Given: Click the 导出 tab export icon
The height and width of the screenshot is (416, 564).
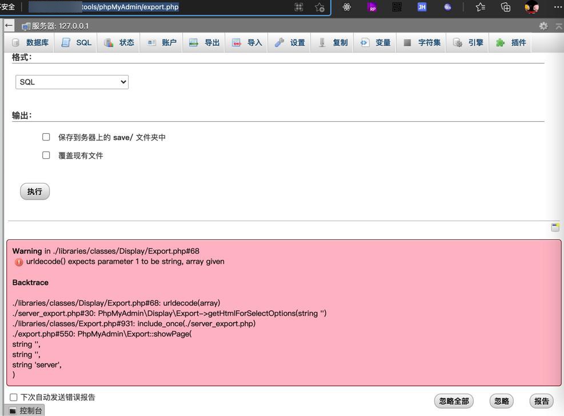Looking at the screenshot, I should pos(194,42).
